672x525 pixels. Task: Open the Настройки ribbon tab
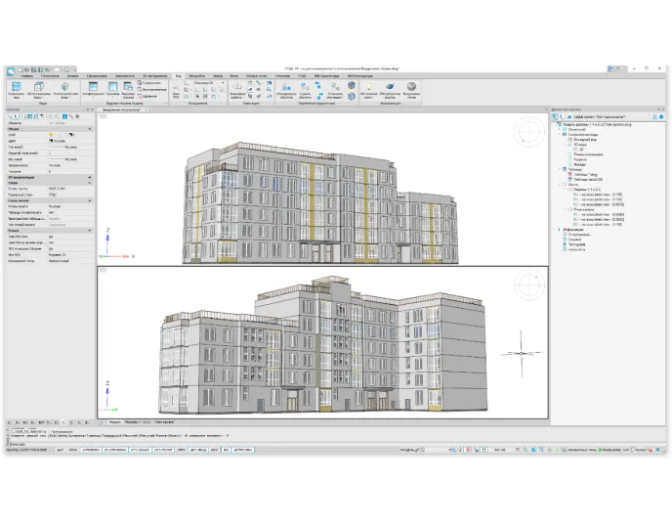(x=196, y=75)
